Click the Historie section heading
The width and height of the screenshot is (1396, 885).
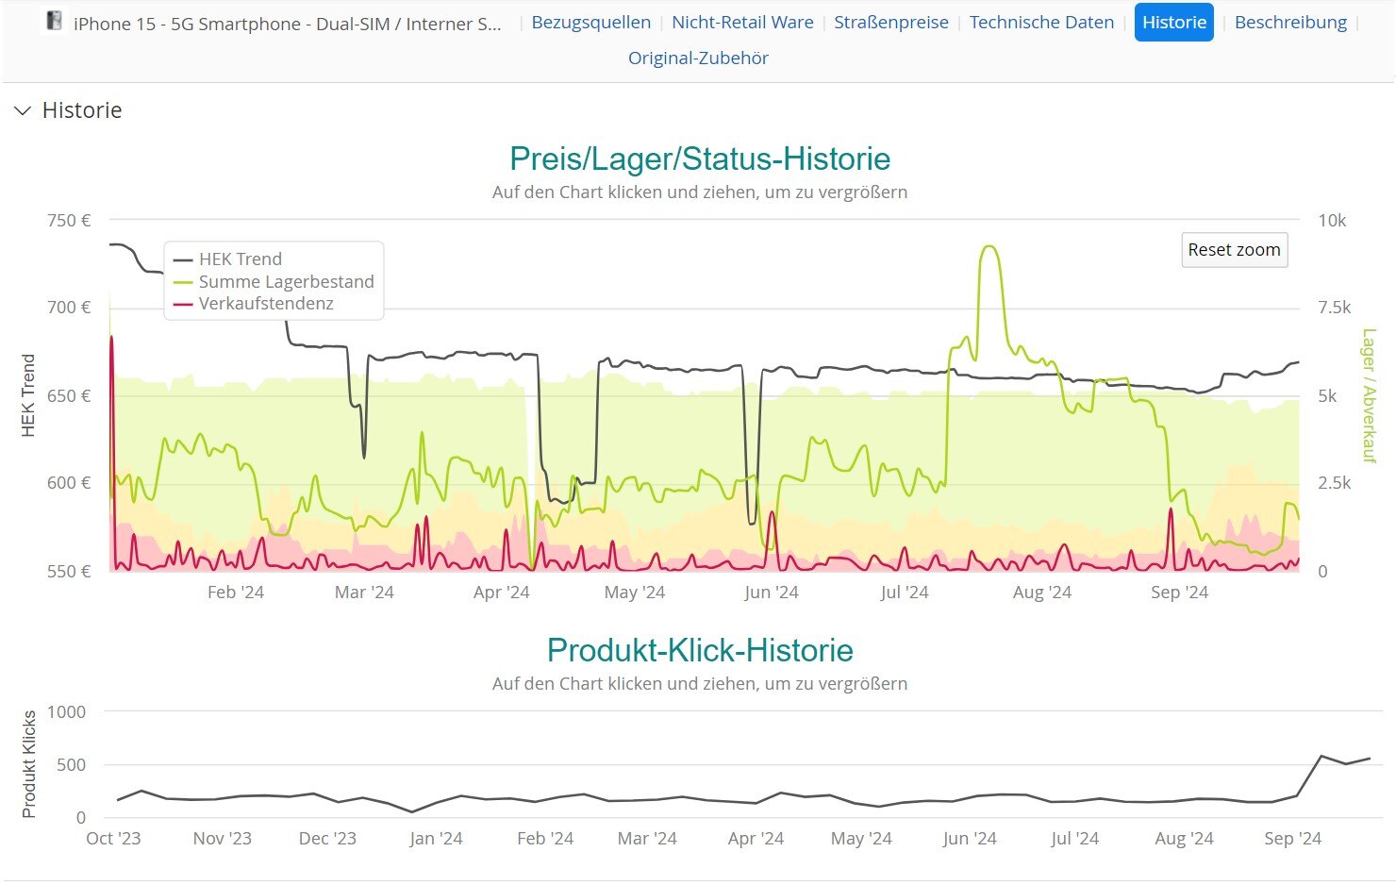pos(82,110)
